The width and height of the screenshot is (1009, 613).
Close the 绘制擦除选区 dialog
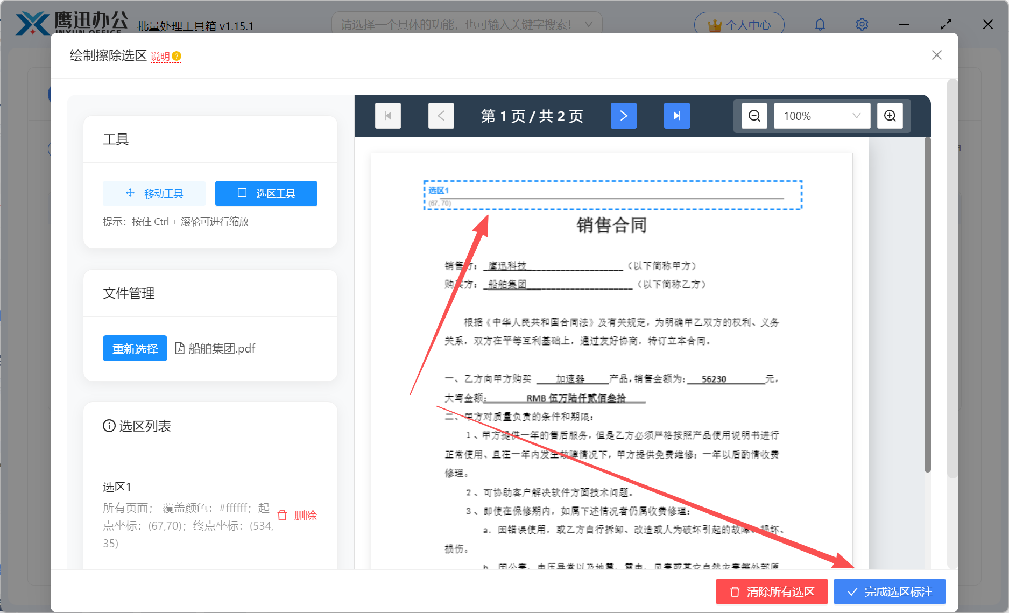tap(937, 55)
